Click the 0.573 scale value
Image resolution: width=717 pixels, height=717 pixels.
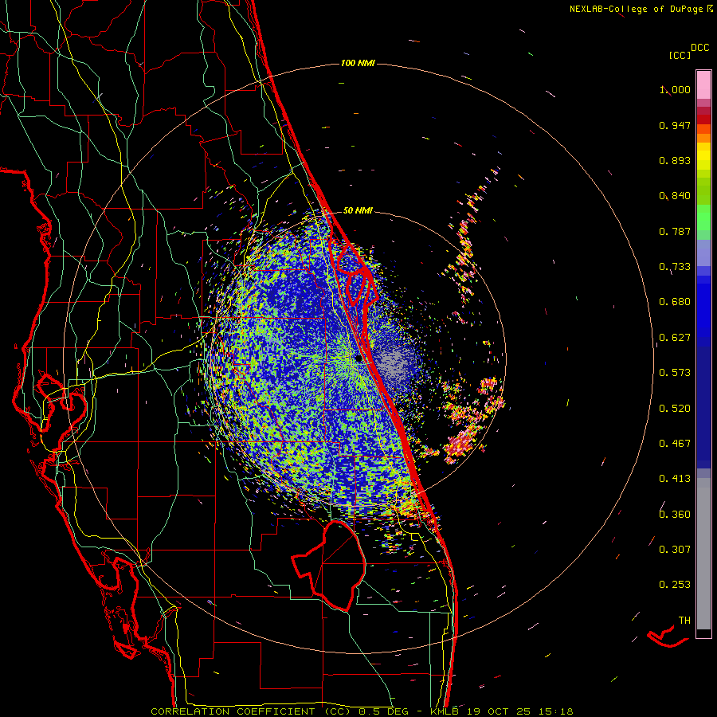(x=675, y=373)
